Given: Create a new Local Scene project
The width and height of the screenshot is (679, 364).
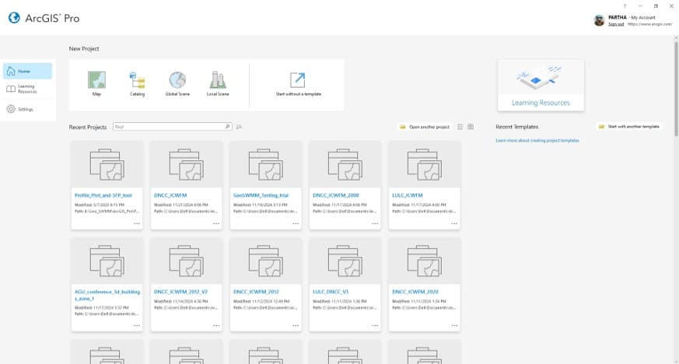Looking at the screenshot, I should [x=218, y=84].
